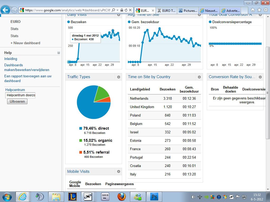Image resolution: width=270 pixels, height=202 pixels.
Task: Select the Netherlands row
Action: (165, 98)
